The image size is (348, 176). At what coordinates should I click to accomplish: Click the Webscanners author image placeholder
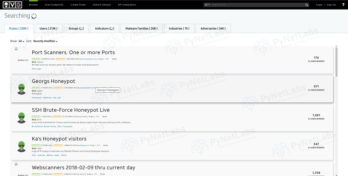point(16,164)
